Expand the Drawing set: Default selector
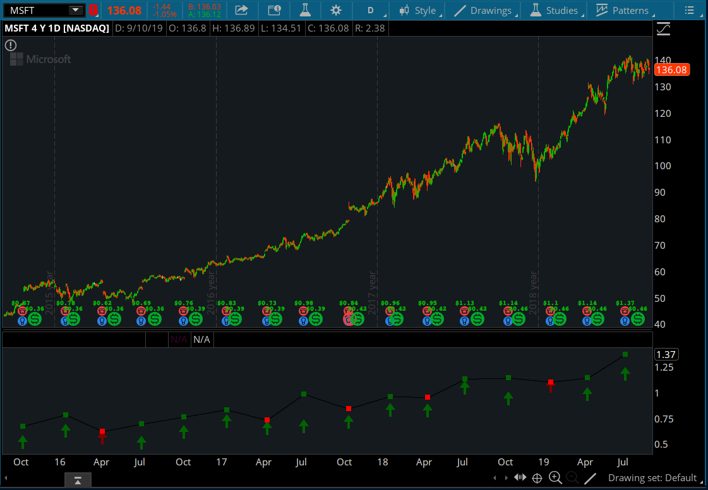708x490 pixels. tap(652, 478)
